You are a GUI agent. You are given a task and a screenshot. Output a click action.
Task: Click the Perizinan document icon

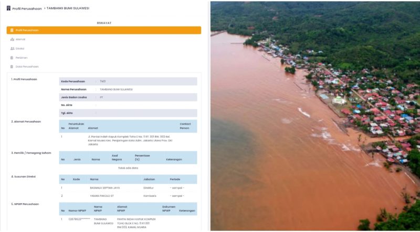(12, 58)
